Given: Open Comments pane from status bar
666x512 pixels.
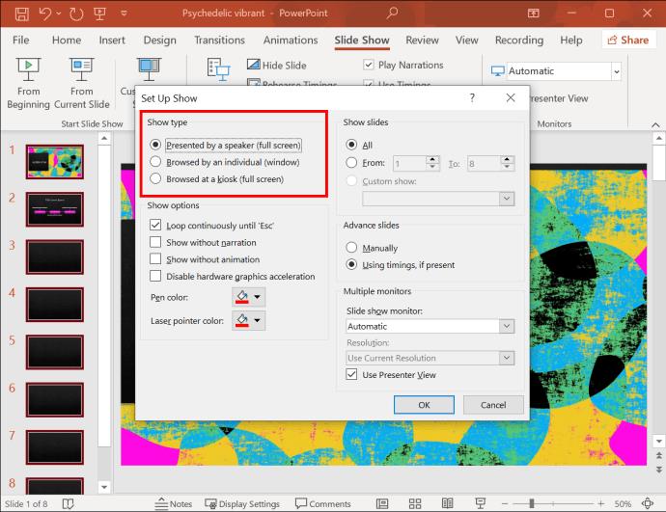Looking at the screenshot, I should [322, 503].
